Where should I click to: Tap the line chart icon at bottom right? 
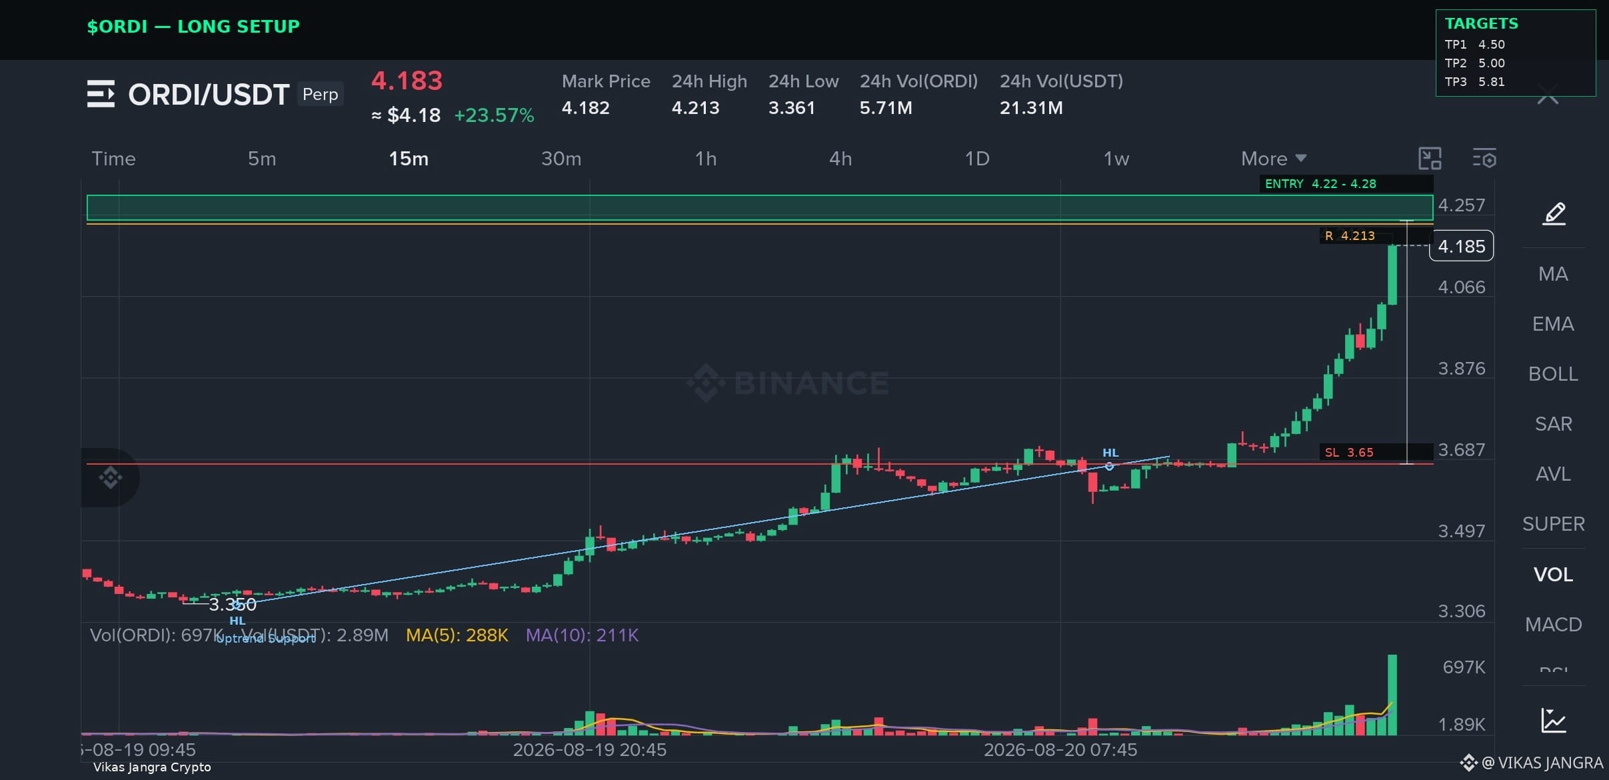pos(1554,721)
